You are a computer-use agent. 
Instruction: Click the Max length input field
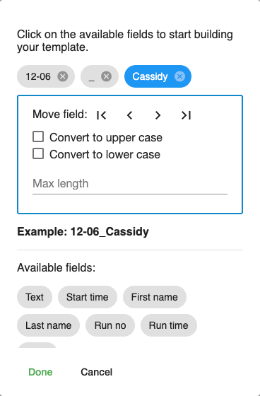pyautogui.click(x=130, y=184)
